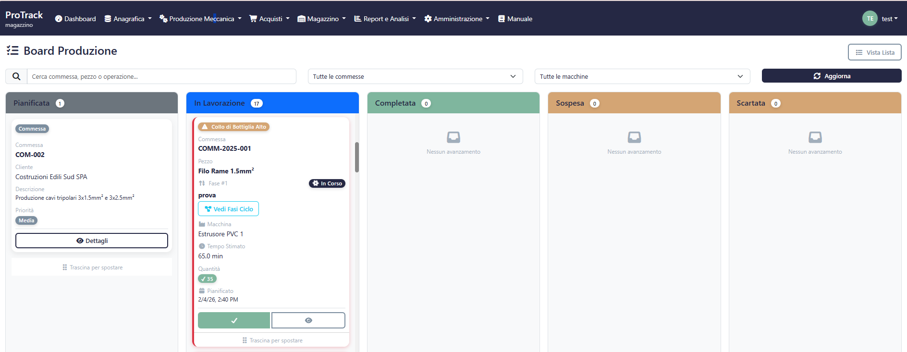Open the Magazzino menu
907x352 pixels.
[x=322, y=19]
